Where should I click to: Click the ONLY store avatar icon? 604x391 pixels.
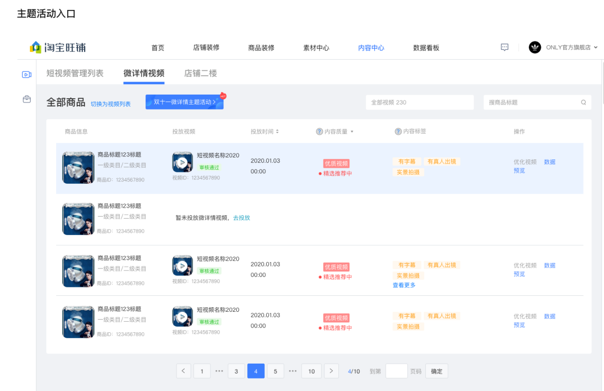535,47
